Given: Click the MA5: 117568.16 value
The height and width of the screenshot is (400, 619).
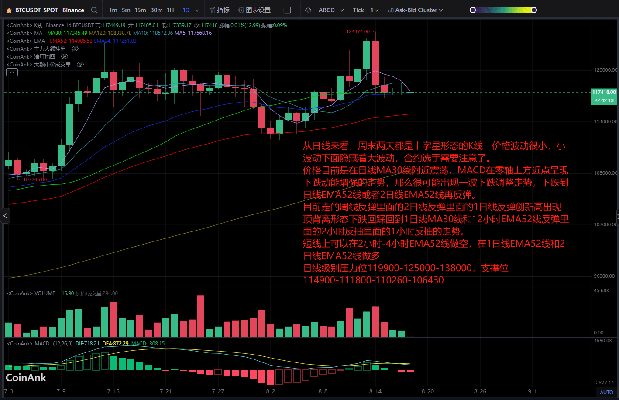Looking at the screenshot, I should [193, 33].
